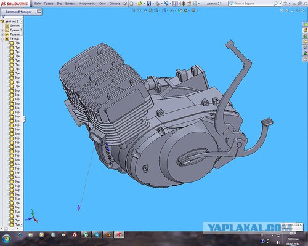Click the volume speaker tray icon
Image resolution: width=308 pixels, height=246 pixels.
coord(278,243)
